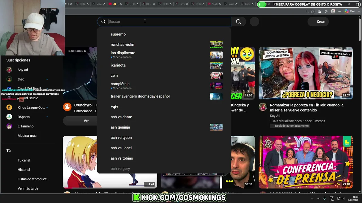The image size is (362, 203).
Task: Add this page to favorites with the star icon
Action: (x=313, y=11)
